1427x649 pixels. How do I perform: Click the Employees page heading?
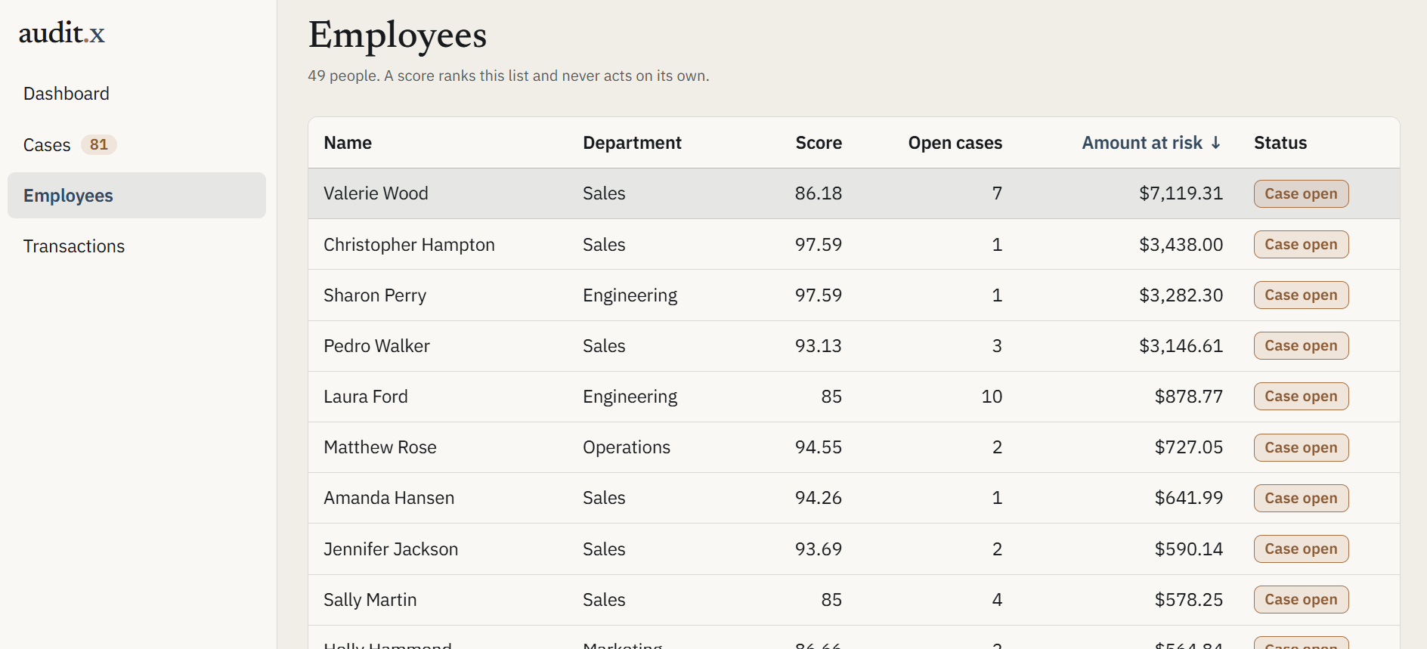coord(398,36)
